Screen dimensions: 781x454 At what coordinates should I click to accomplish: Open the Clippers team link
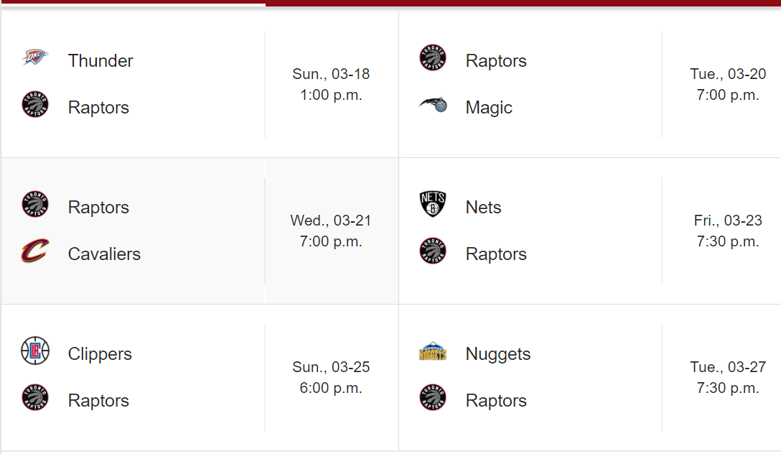[x=100, y=354]
